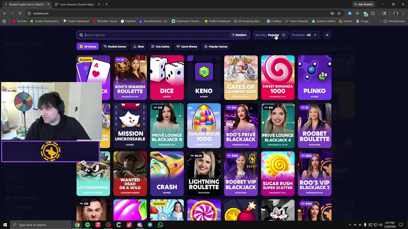408x229 pixels.
Task: Open the YouTube bookmark
Action: click(x=19, y=21)
